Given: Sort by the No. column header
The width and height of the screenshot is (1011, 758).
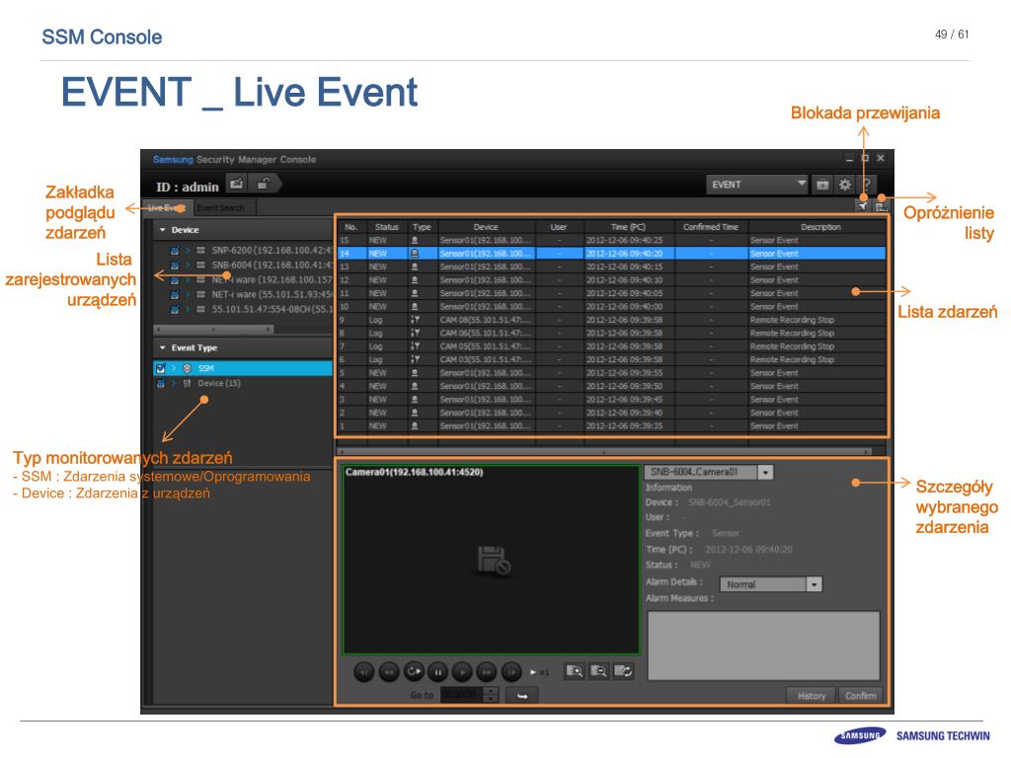Looking at the screenshot, I should 351,227.
